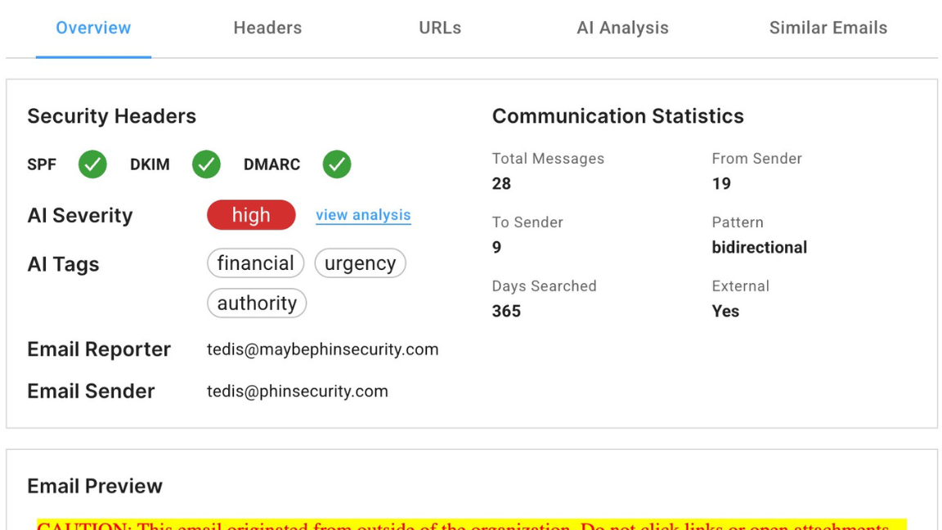Image resolution: width=942 pixels, height=530 pixels.
Task: Switch to the Headers tab
Action: (x=267, y=28)
